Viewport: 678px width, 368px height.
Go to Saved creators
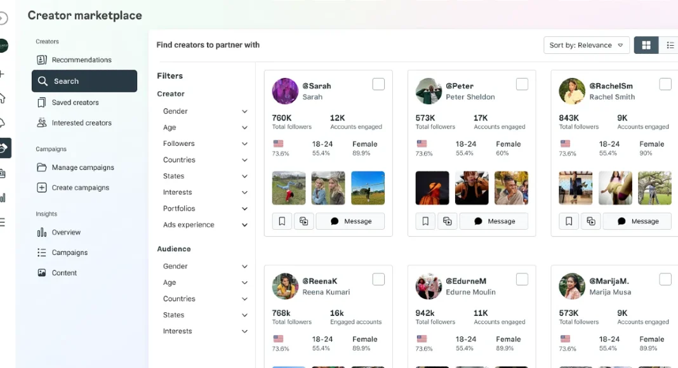click(84, 102)
